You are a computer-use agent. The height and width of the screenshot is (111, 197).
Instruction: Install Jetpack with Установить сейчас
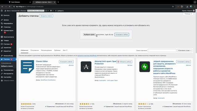tap(183, 62)
